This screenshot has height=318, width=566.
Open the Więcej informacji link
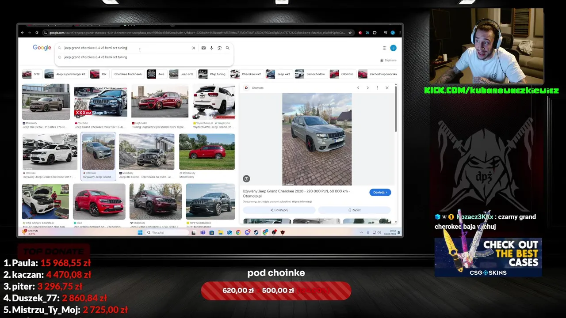[x=302, y=201]
